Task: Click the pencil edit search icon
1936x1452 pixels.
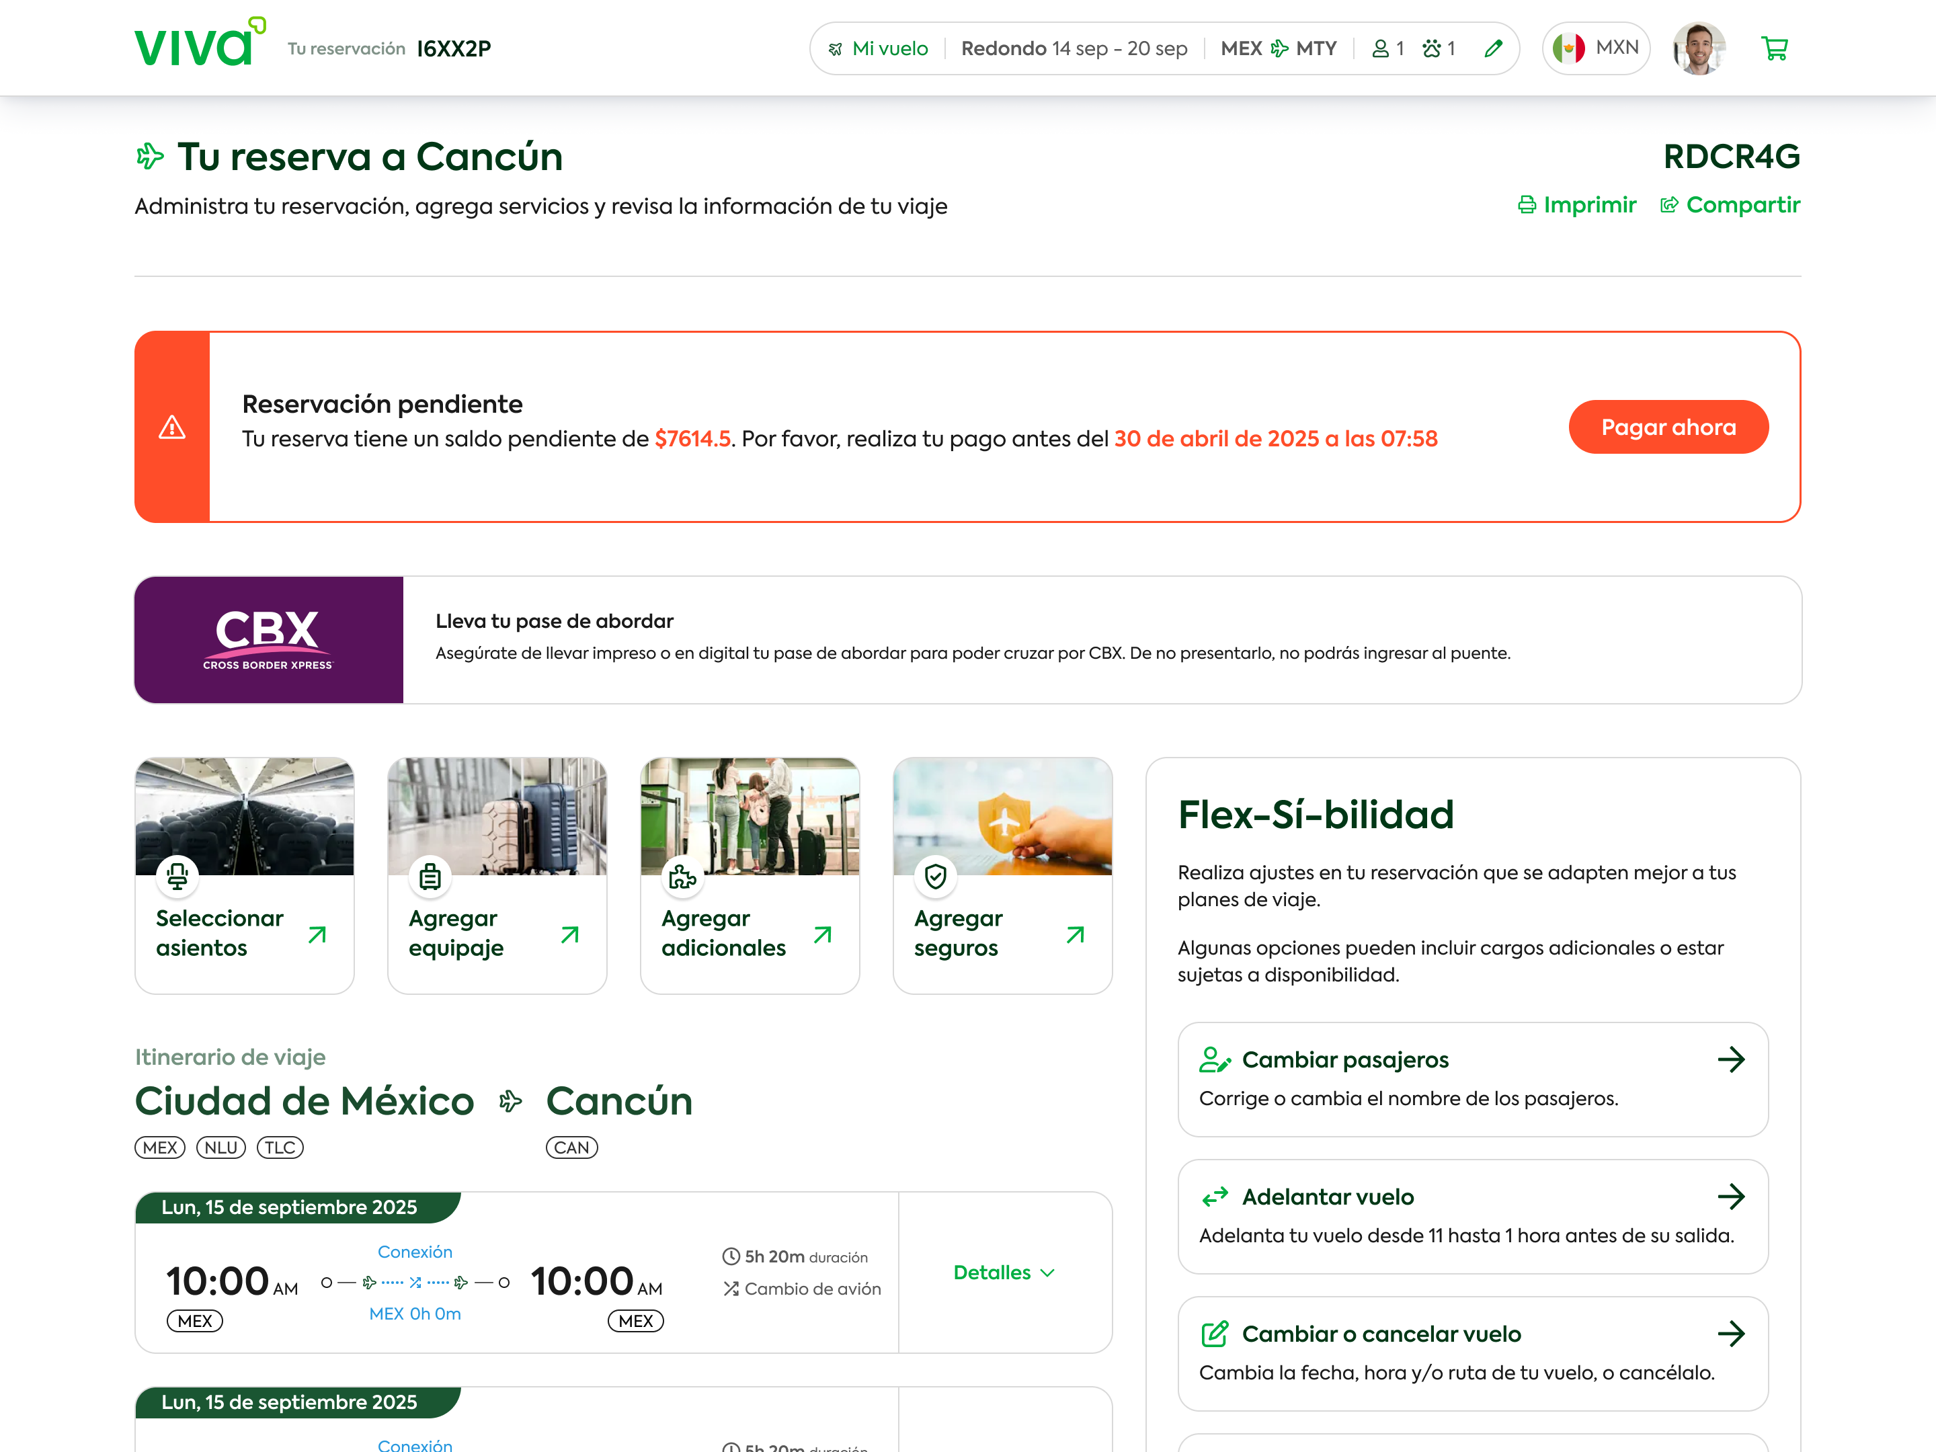Action: [1493, 48]
